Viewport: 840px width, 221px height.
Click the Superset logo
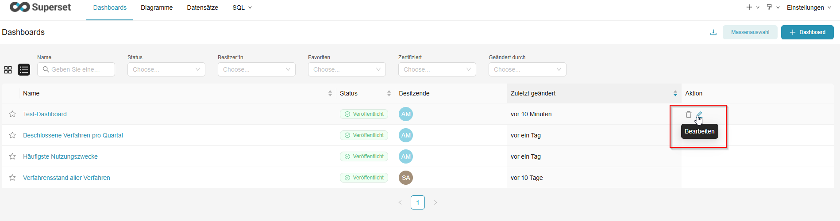[40, 8]
